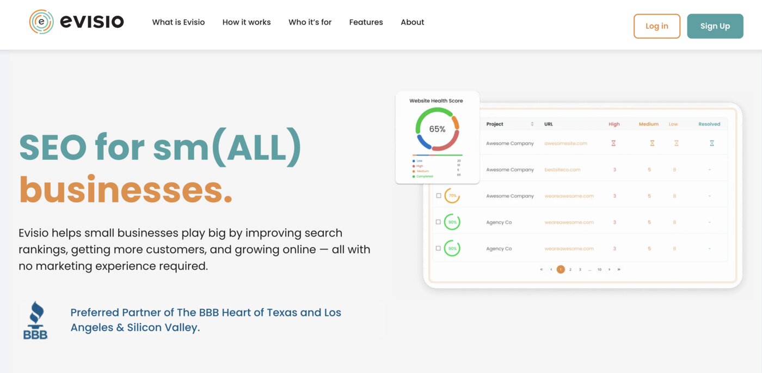Open the How it works navigation item
The width and height of the screenshot is (762, 373).
[246, 22]
